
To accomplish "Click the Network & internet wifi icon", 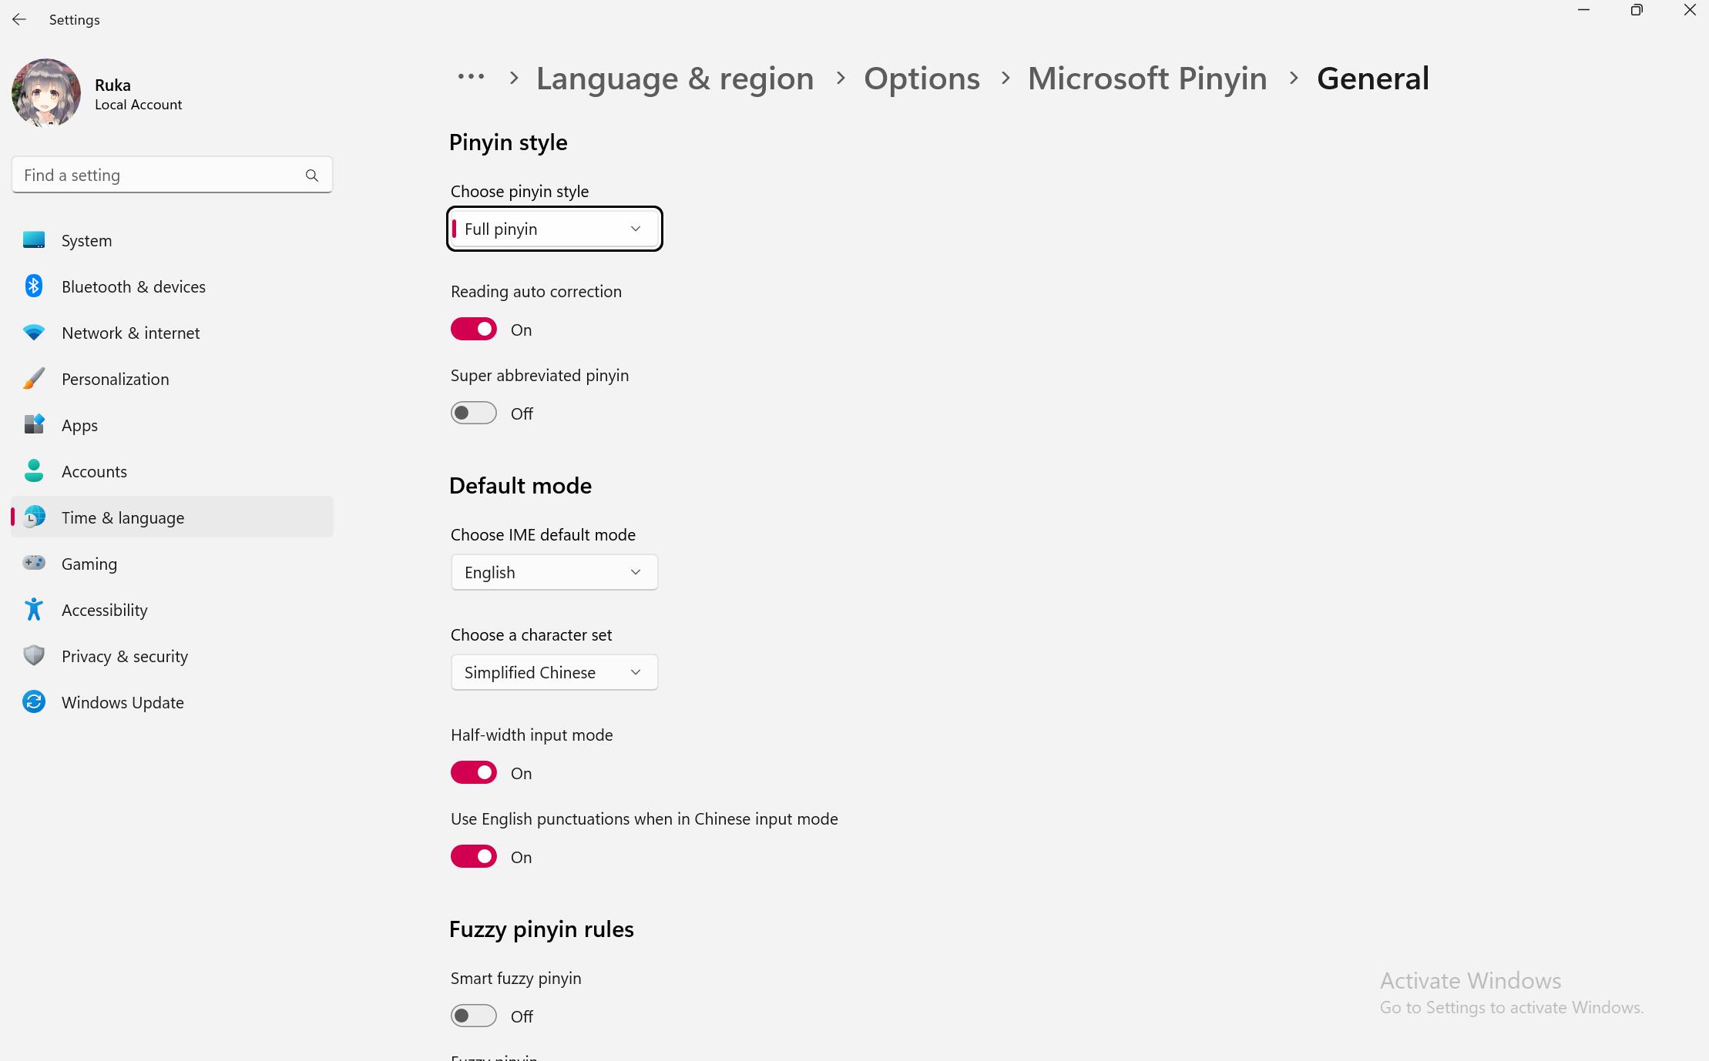I will (34, 333).
